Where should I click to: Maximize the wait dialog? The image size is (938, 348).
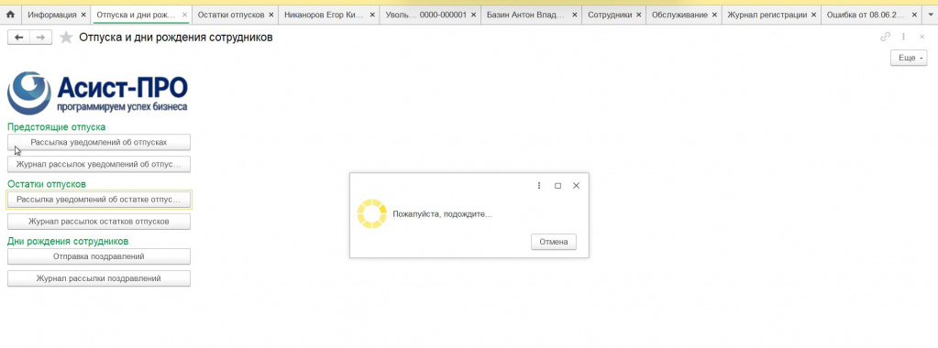pyautogui.click(x=557, y=186)
